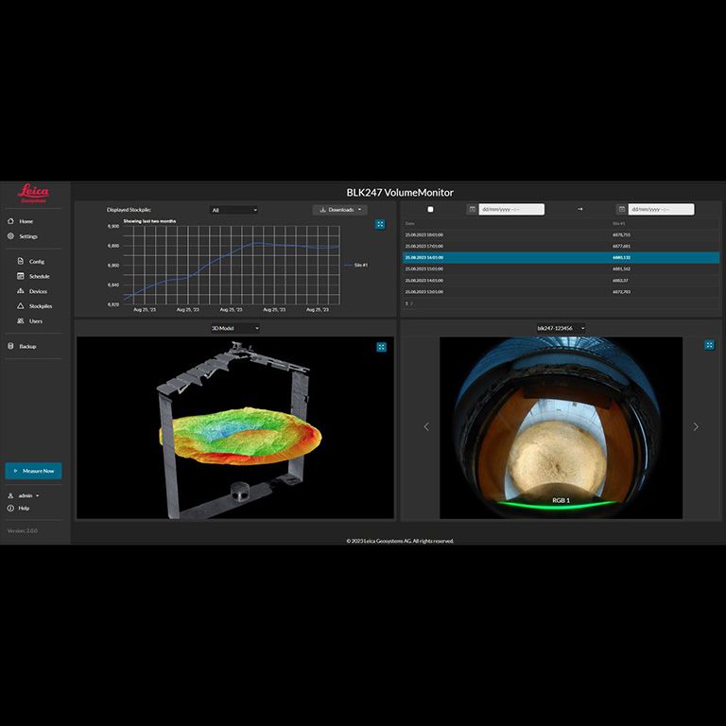Screen dimensions: 726x726
Task: Open the Downloads dropdown
Action: (339, 210)
